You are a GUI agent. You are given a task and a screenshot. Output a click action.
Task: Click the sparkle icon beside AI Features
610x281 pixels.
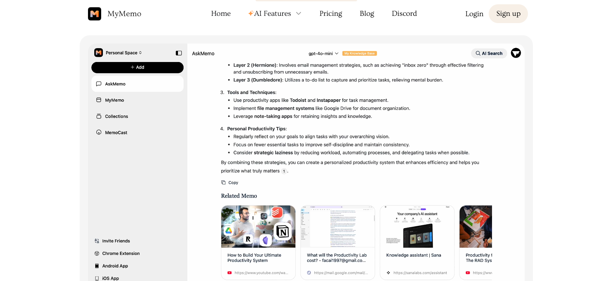coord(251,13)
